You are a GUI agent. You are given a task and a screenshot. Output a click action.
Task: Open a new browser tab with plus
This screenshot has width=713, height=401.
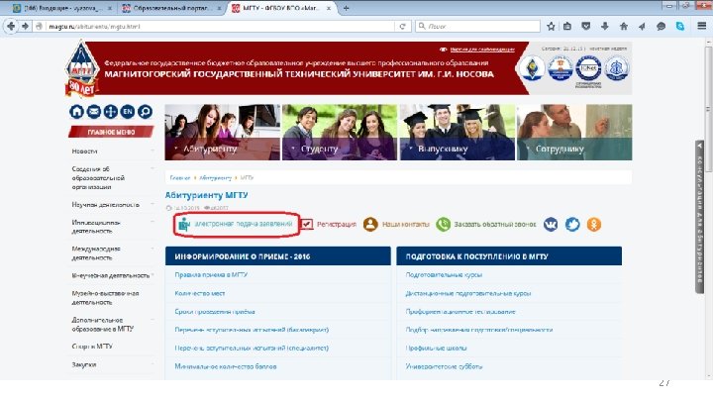tap(347, 8)
